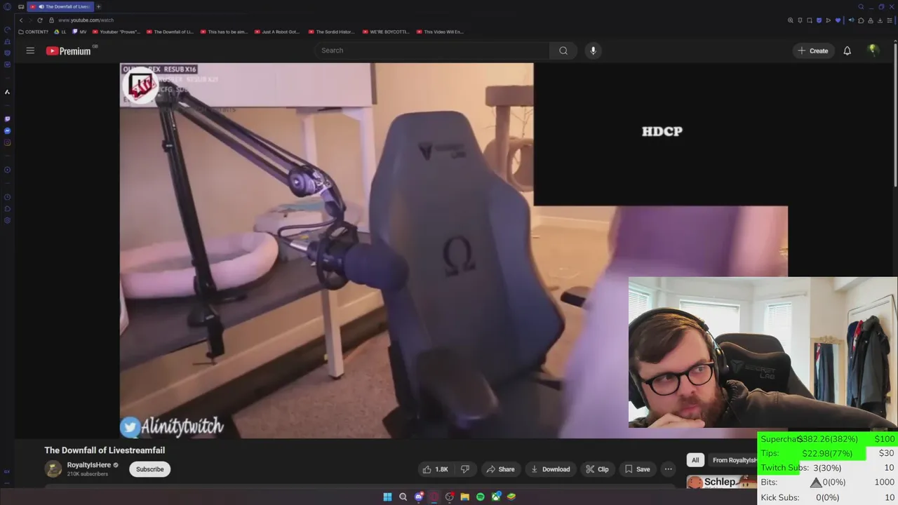
Task: Open Youtuber "Proves" bookmark
Action: [x=116, y=32]
